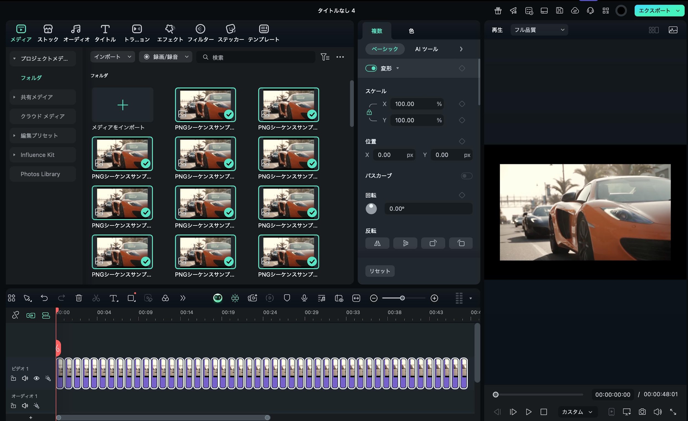The width and height of the screenshot is (688, 421).
Task: Click the green AI copilot face icon
Action: pos(217,298)
